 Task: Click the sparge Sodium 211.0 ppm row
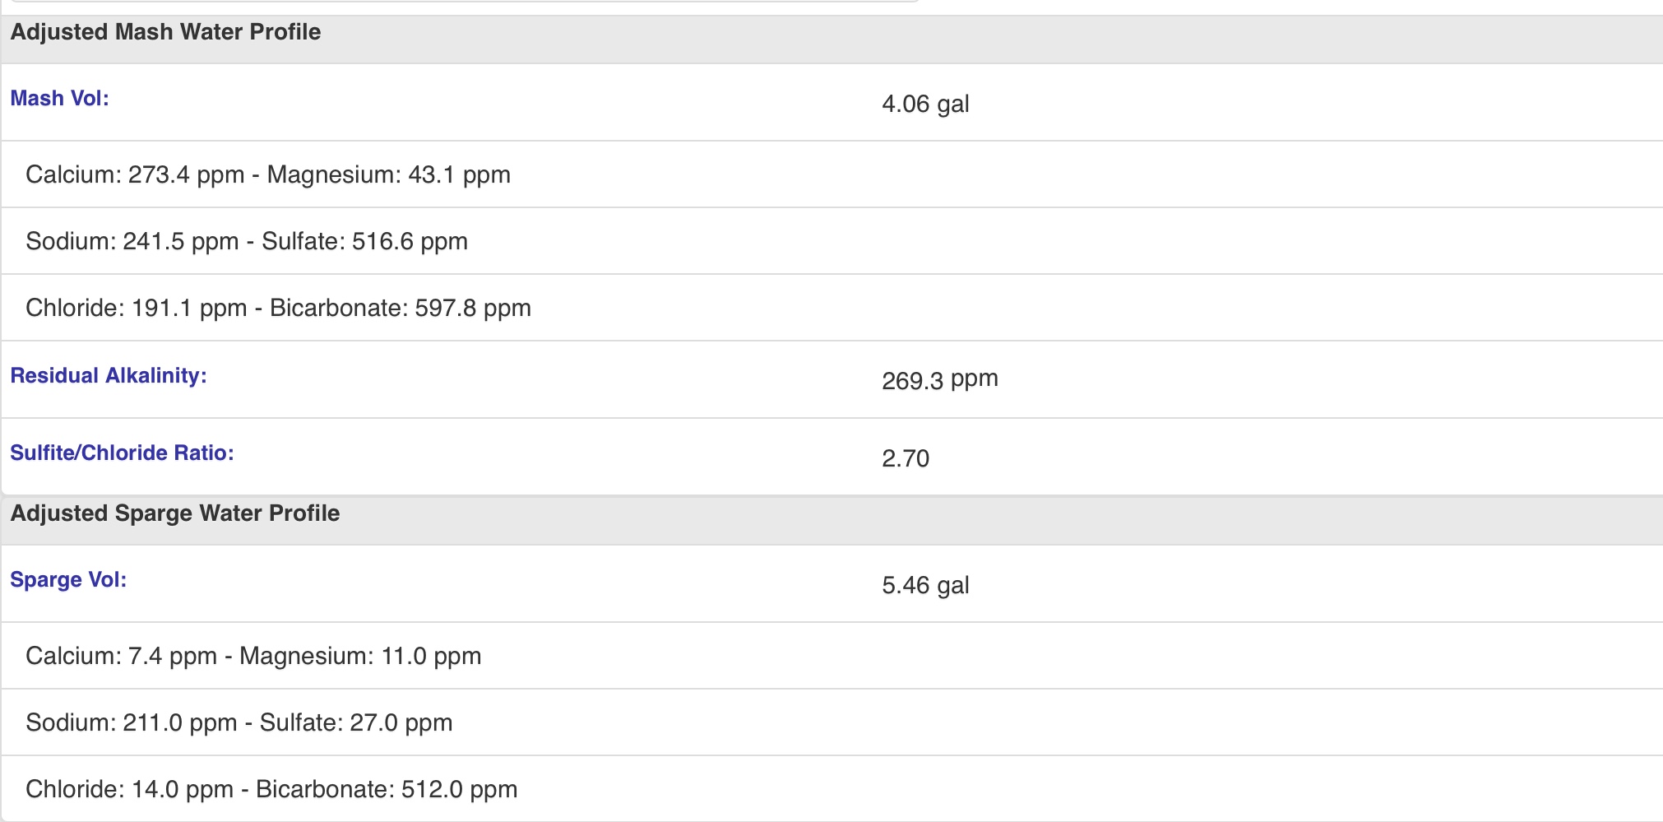pyautogui.click(x=831, y=722)
